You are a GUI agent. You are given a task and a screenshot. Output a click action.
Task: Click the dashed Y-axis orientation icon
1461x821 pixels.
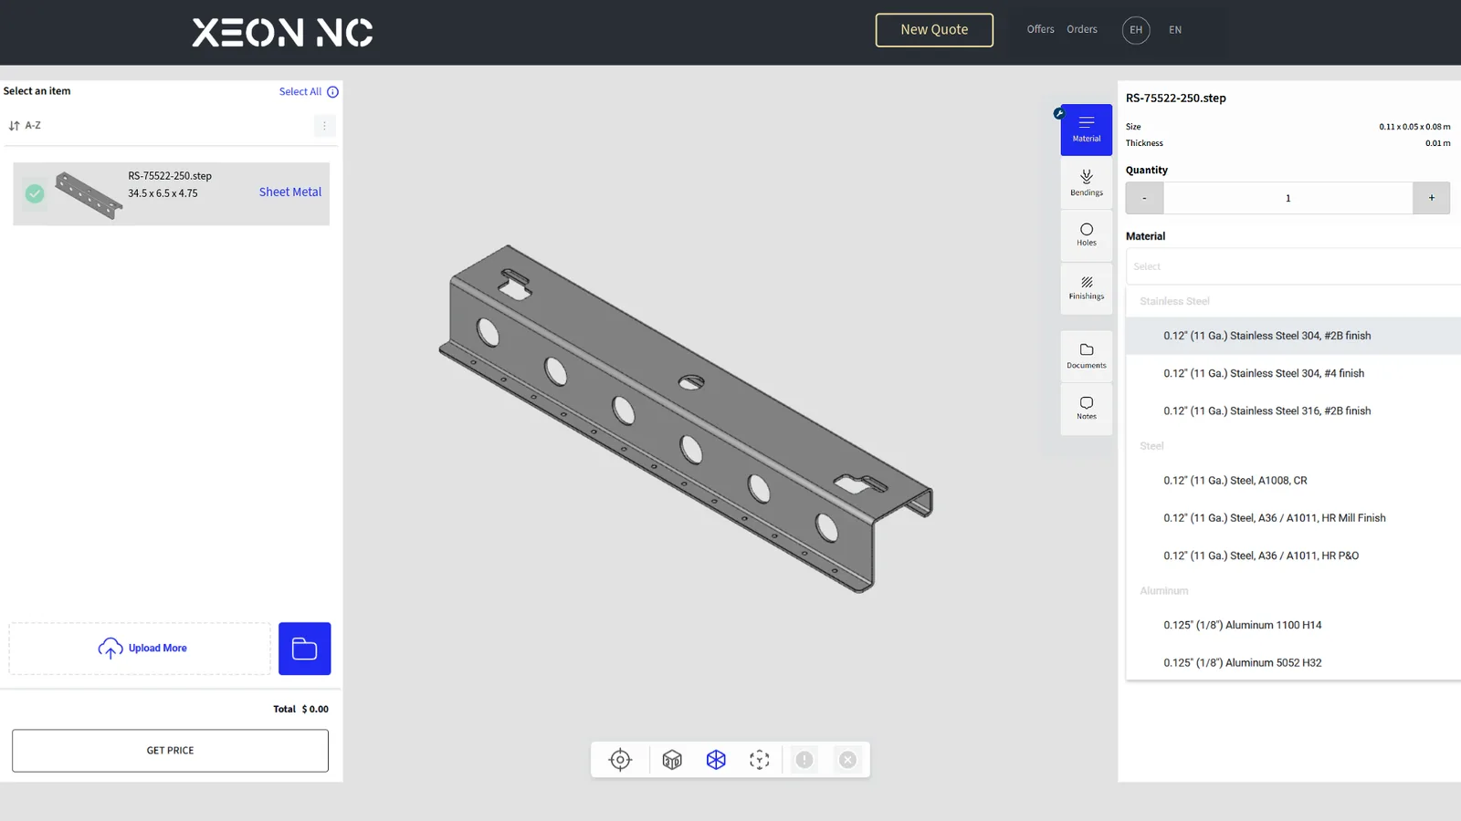pos(760,760)
